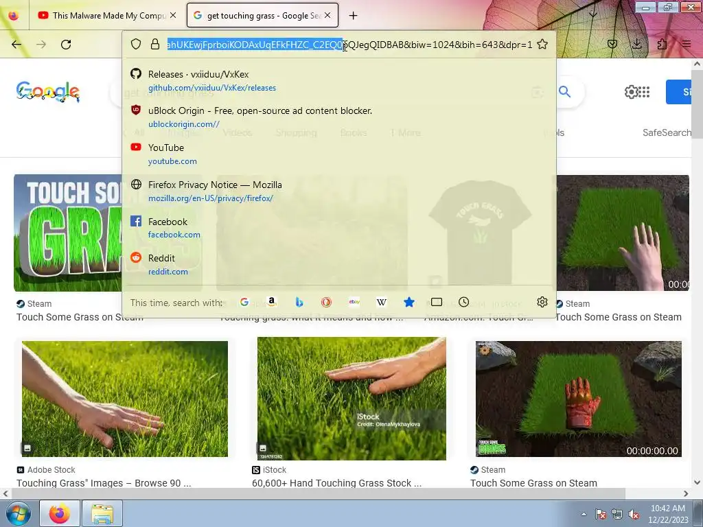Open the Adobe Stock hand on grass image
Image resolution: width=703 pixels, height=527 pixels.
coord(125,399)
